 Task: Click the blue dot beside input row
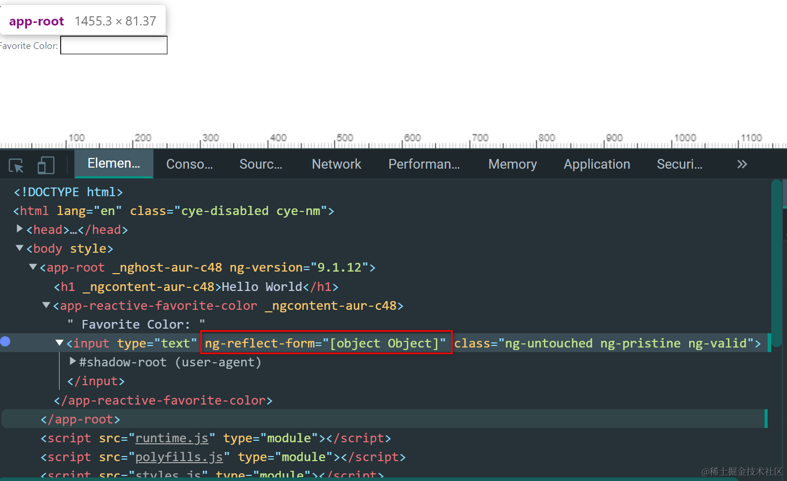coord(5,341)
